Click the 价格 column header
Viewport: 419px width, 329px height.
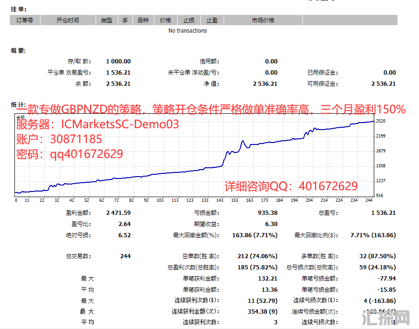coord(165,20)
